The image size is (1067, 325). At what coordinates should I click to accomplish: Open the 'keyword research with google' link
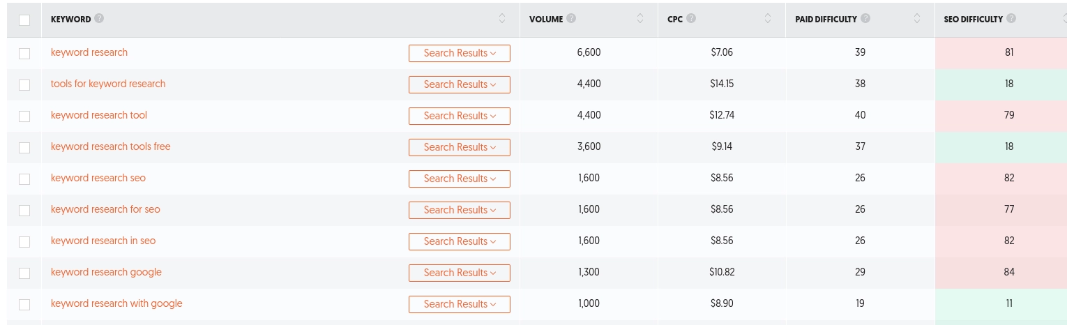(x=116, y=303)
